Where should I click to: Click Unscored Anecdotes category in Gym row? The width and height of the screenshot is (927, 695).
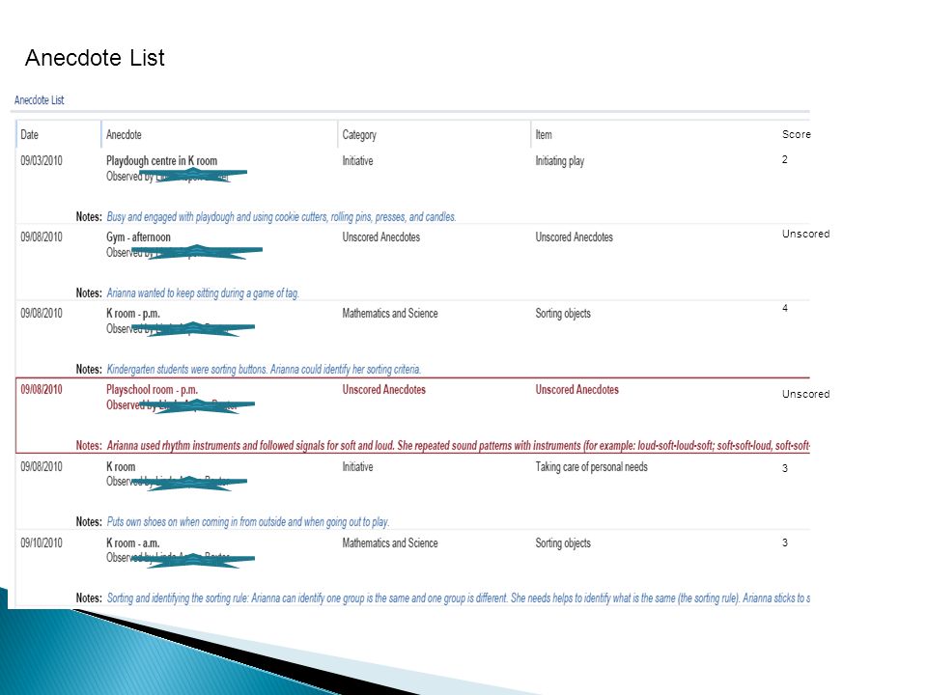pyautogui.click(x=380, y=237)
